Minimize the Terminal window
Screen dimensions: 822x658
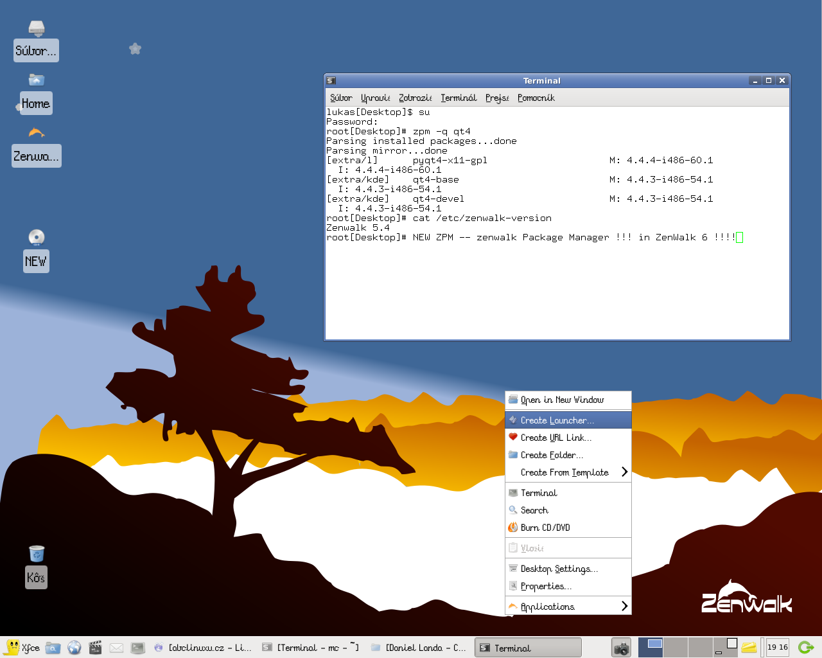(x=755, y=80)
